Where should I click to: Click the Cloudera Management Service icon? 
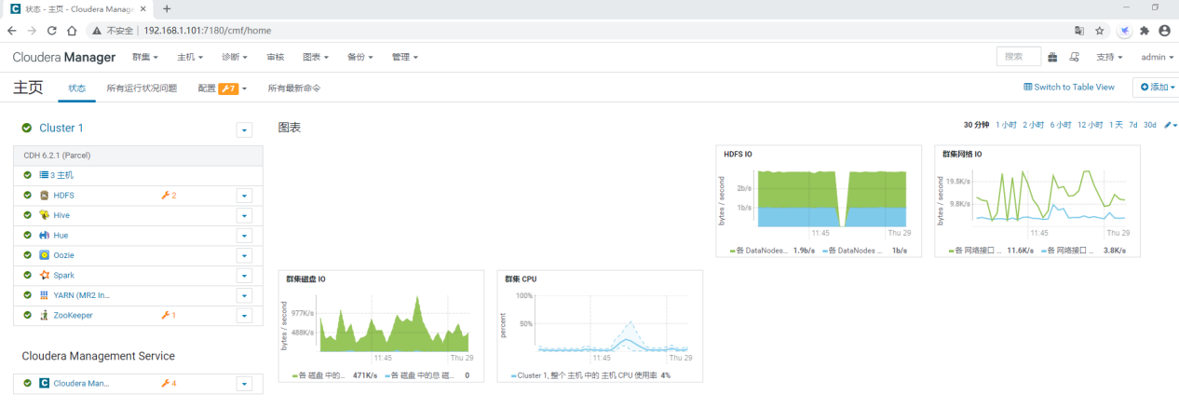click(44, 383)
